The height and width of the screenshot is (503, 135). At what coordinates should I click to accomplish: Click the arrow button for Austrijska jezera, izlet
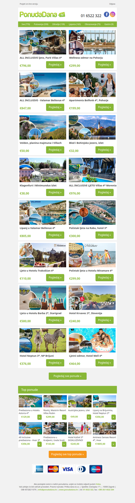click(x=89, y=417)
